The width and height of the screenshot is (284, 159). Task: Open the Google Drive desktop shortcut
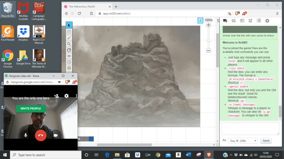(x=23, y=57)
